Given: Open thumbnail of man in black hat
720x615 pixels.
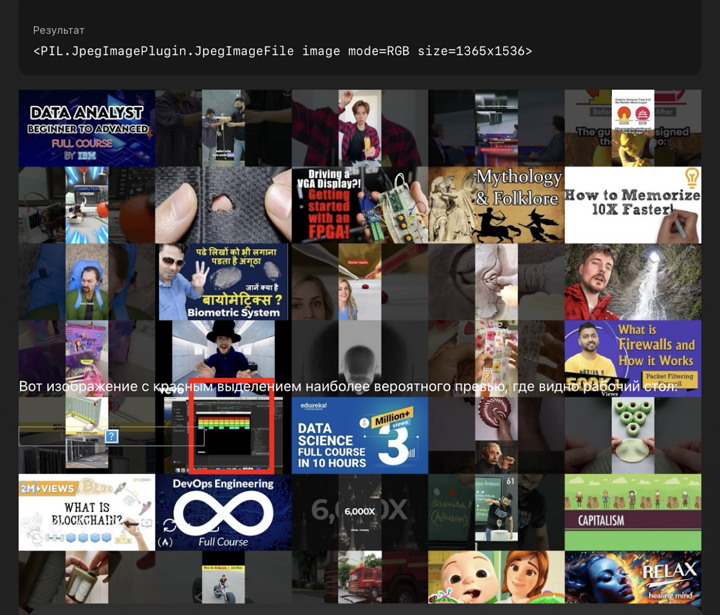Looking at the screenshot, I should pyautogui.click(x=223, y=359).
